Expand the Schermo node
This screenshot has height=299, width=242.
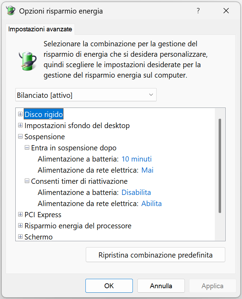tap(21, 237)
